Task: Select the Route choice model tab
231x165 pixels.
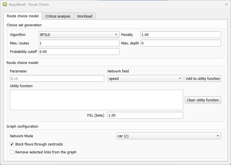Action: [x=23, y=16]
